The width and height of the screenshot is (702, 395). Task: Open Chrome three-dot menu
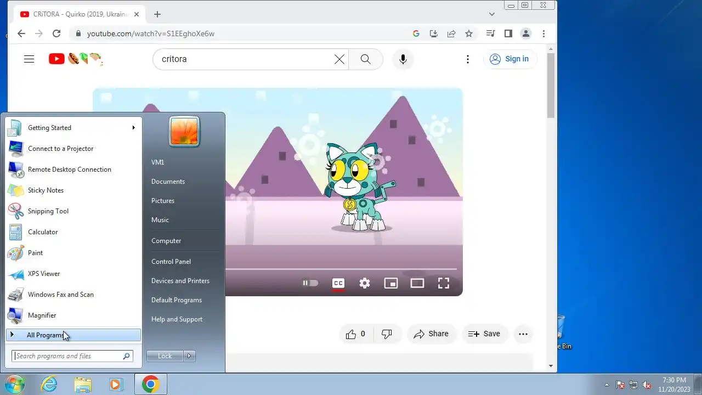pyautogui.click(x=544, y=33)
